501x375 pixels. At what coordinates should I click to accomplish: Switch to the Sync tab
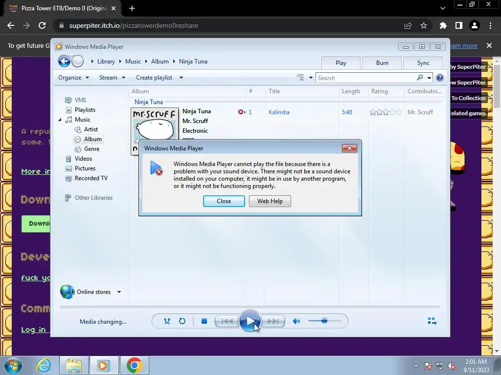pos(423,63)
